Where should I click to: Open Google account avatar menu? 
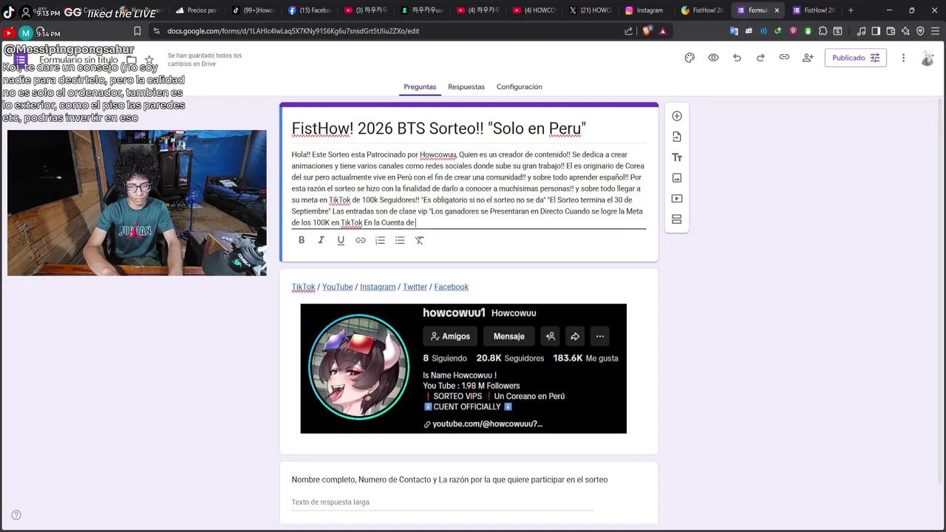(x=928, y=58)
